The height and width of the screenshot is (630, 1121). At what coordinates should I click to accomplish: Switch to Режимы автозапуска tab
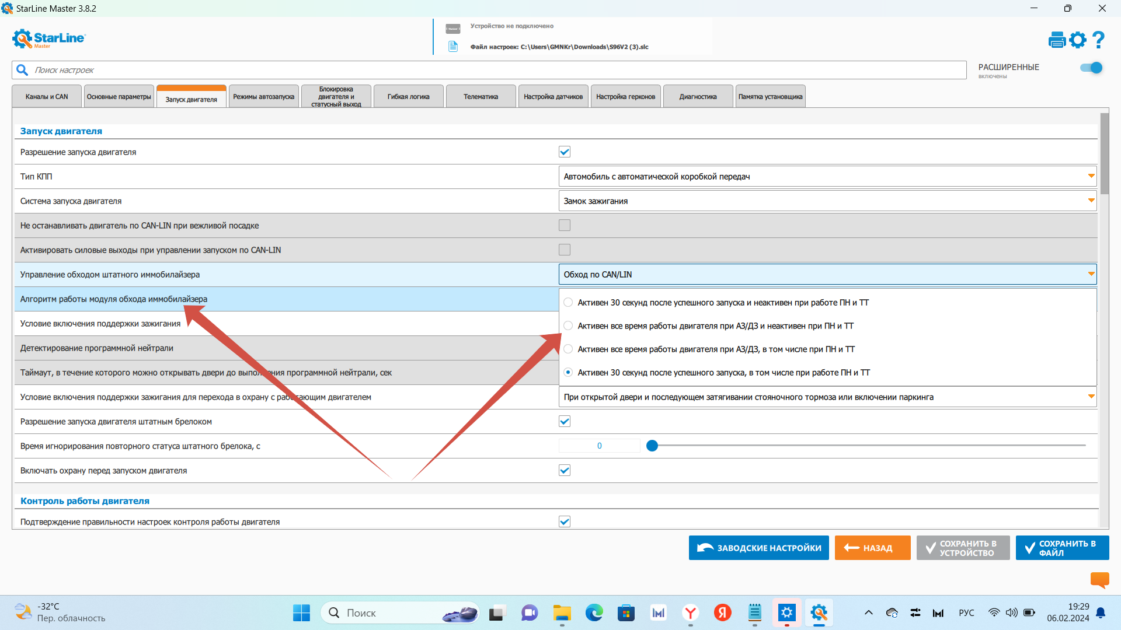(264, 97)
